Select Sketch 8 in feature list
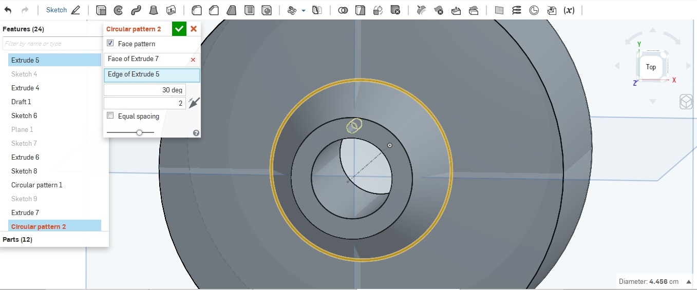This screenshot has height=290, width=697. coord(54,171)
